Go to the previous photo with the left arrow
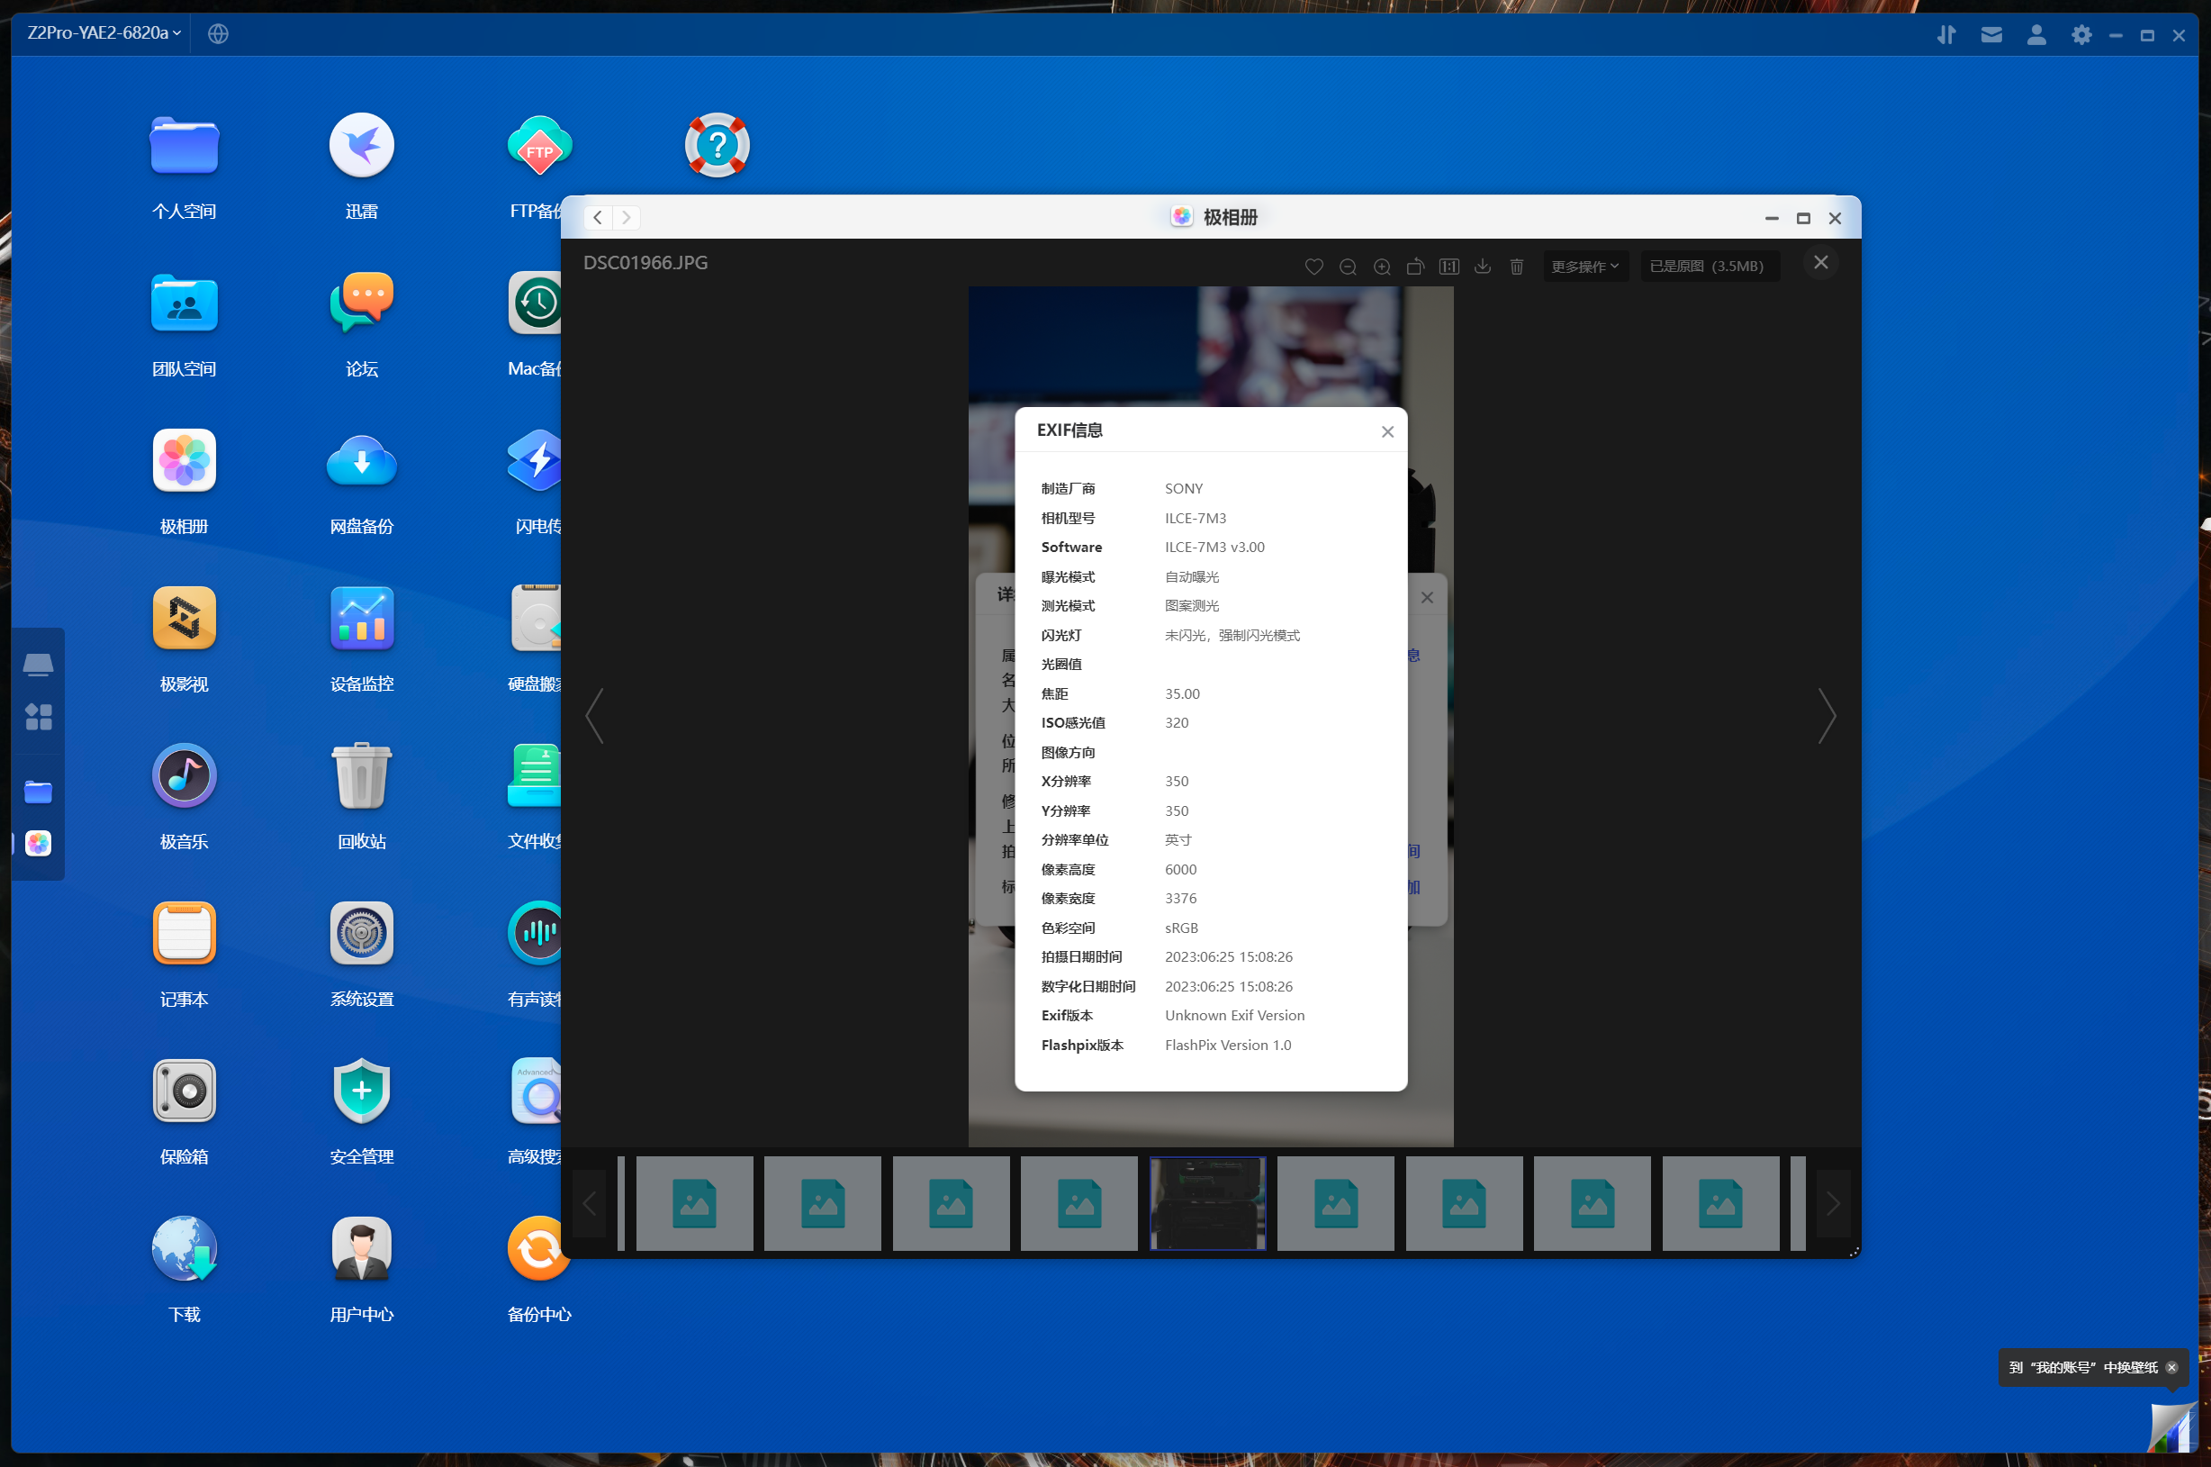The image size is (2211, 1467). (x=595, y=716)
